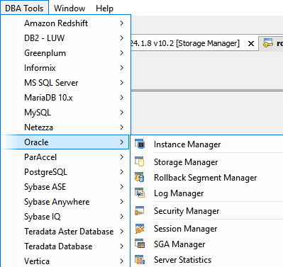Click the Security Manager key icon
This screenshot has width=283, height=267.
(140, 210)
